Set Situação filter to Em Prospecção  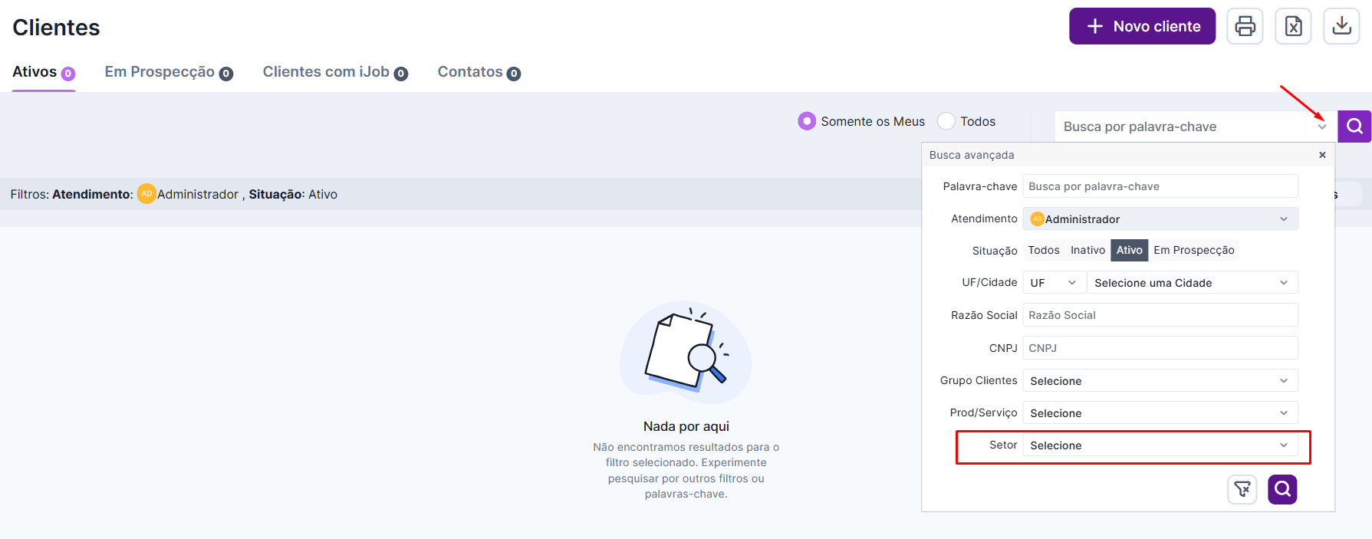coord(1193,250)
